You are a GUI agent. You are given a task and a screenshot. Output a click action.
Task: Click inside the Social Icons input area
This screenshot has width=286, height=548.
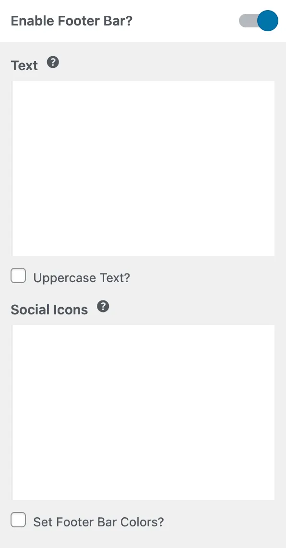click(143, 411)
